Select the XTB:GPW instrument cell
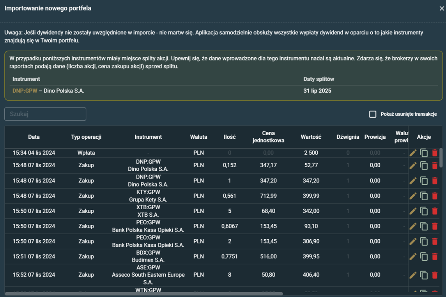The height and width of the screenshot is (297, 446). click(148, 211)
